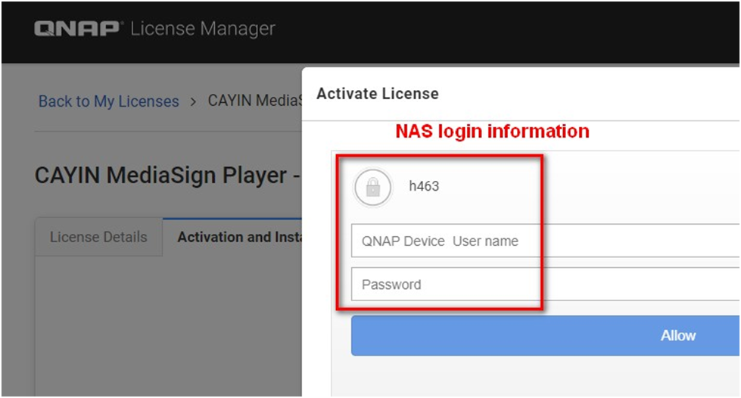Click the breadcrumb arrow separator
This screenshot has height=398, width=741.
click(x=194, y=101)
